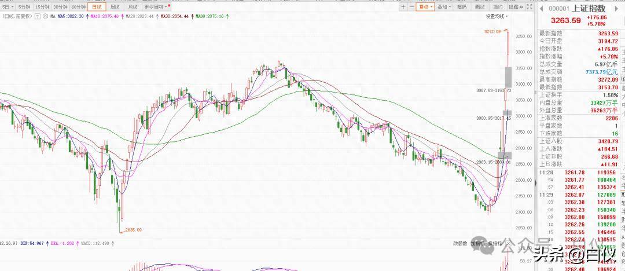This screenshot has width=625, height=271.
Task: Switch to the 15分钟 period tab
Action: tap(42, 7)
